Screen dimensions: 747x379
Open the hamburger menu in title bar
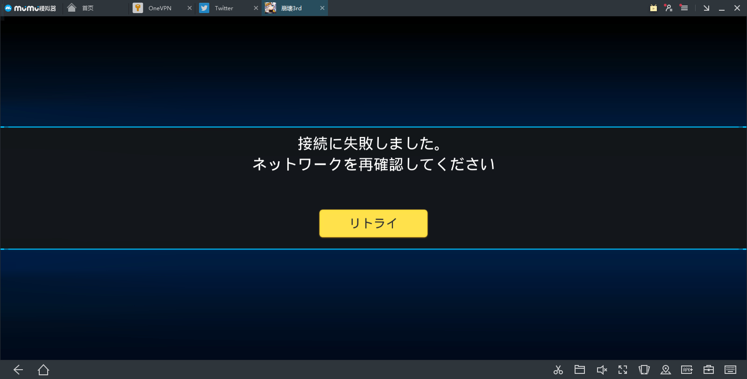pos(684,8)
